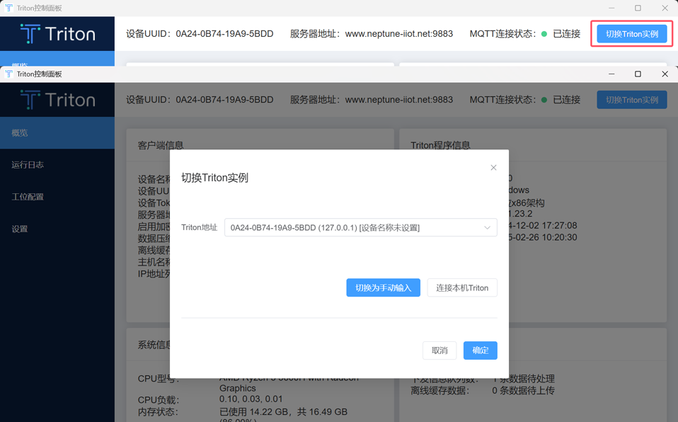Confirm with the 确定 button
Image resolution: width=678 pixels, height=422 pixels.
tap(480, 350)
